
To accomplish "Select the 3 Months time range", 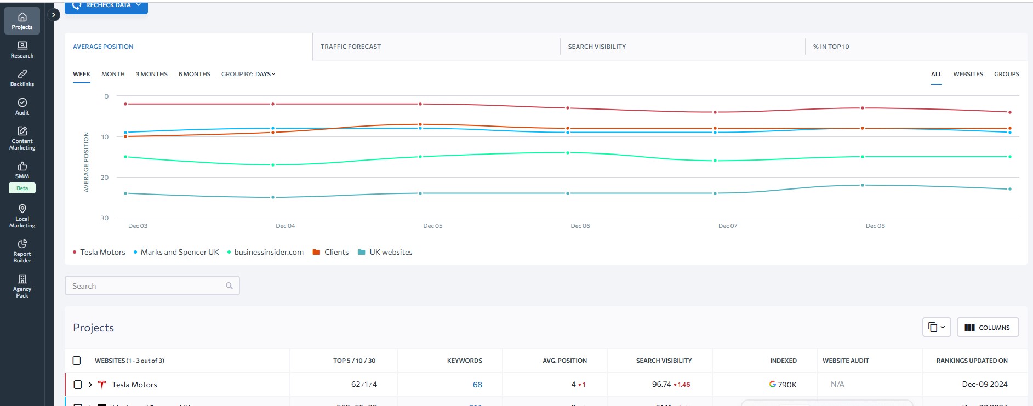I will click(152, 74).
